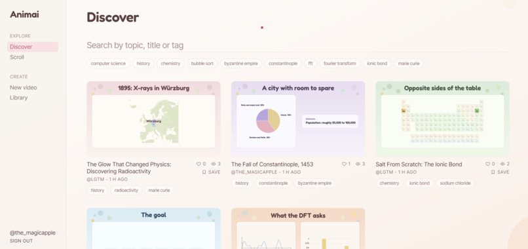The height and width of the screenshot is (249, 528).
Task: Open the Discover page in sidebar
Action: [33, 47]
